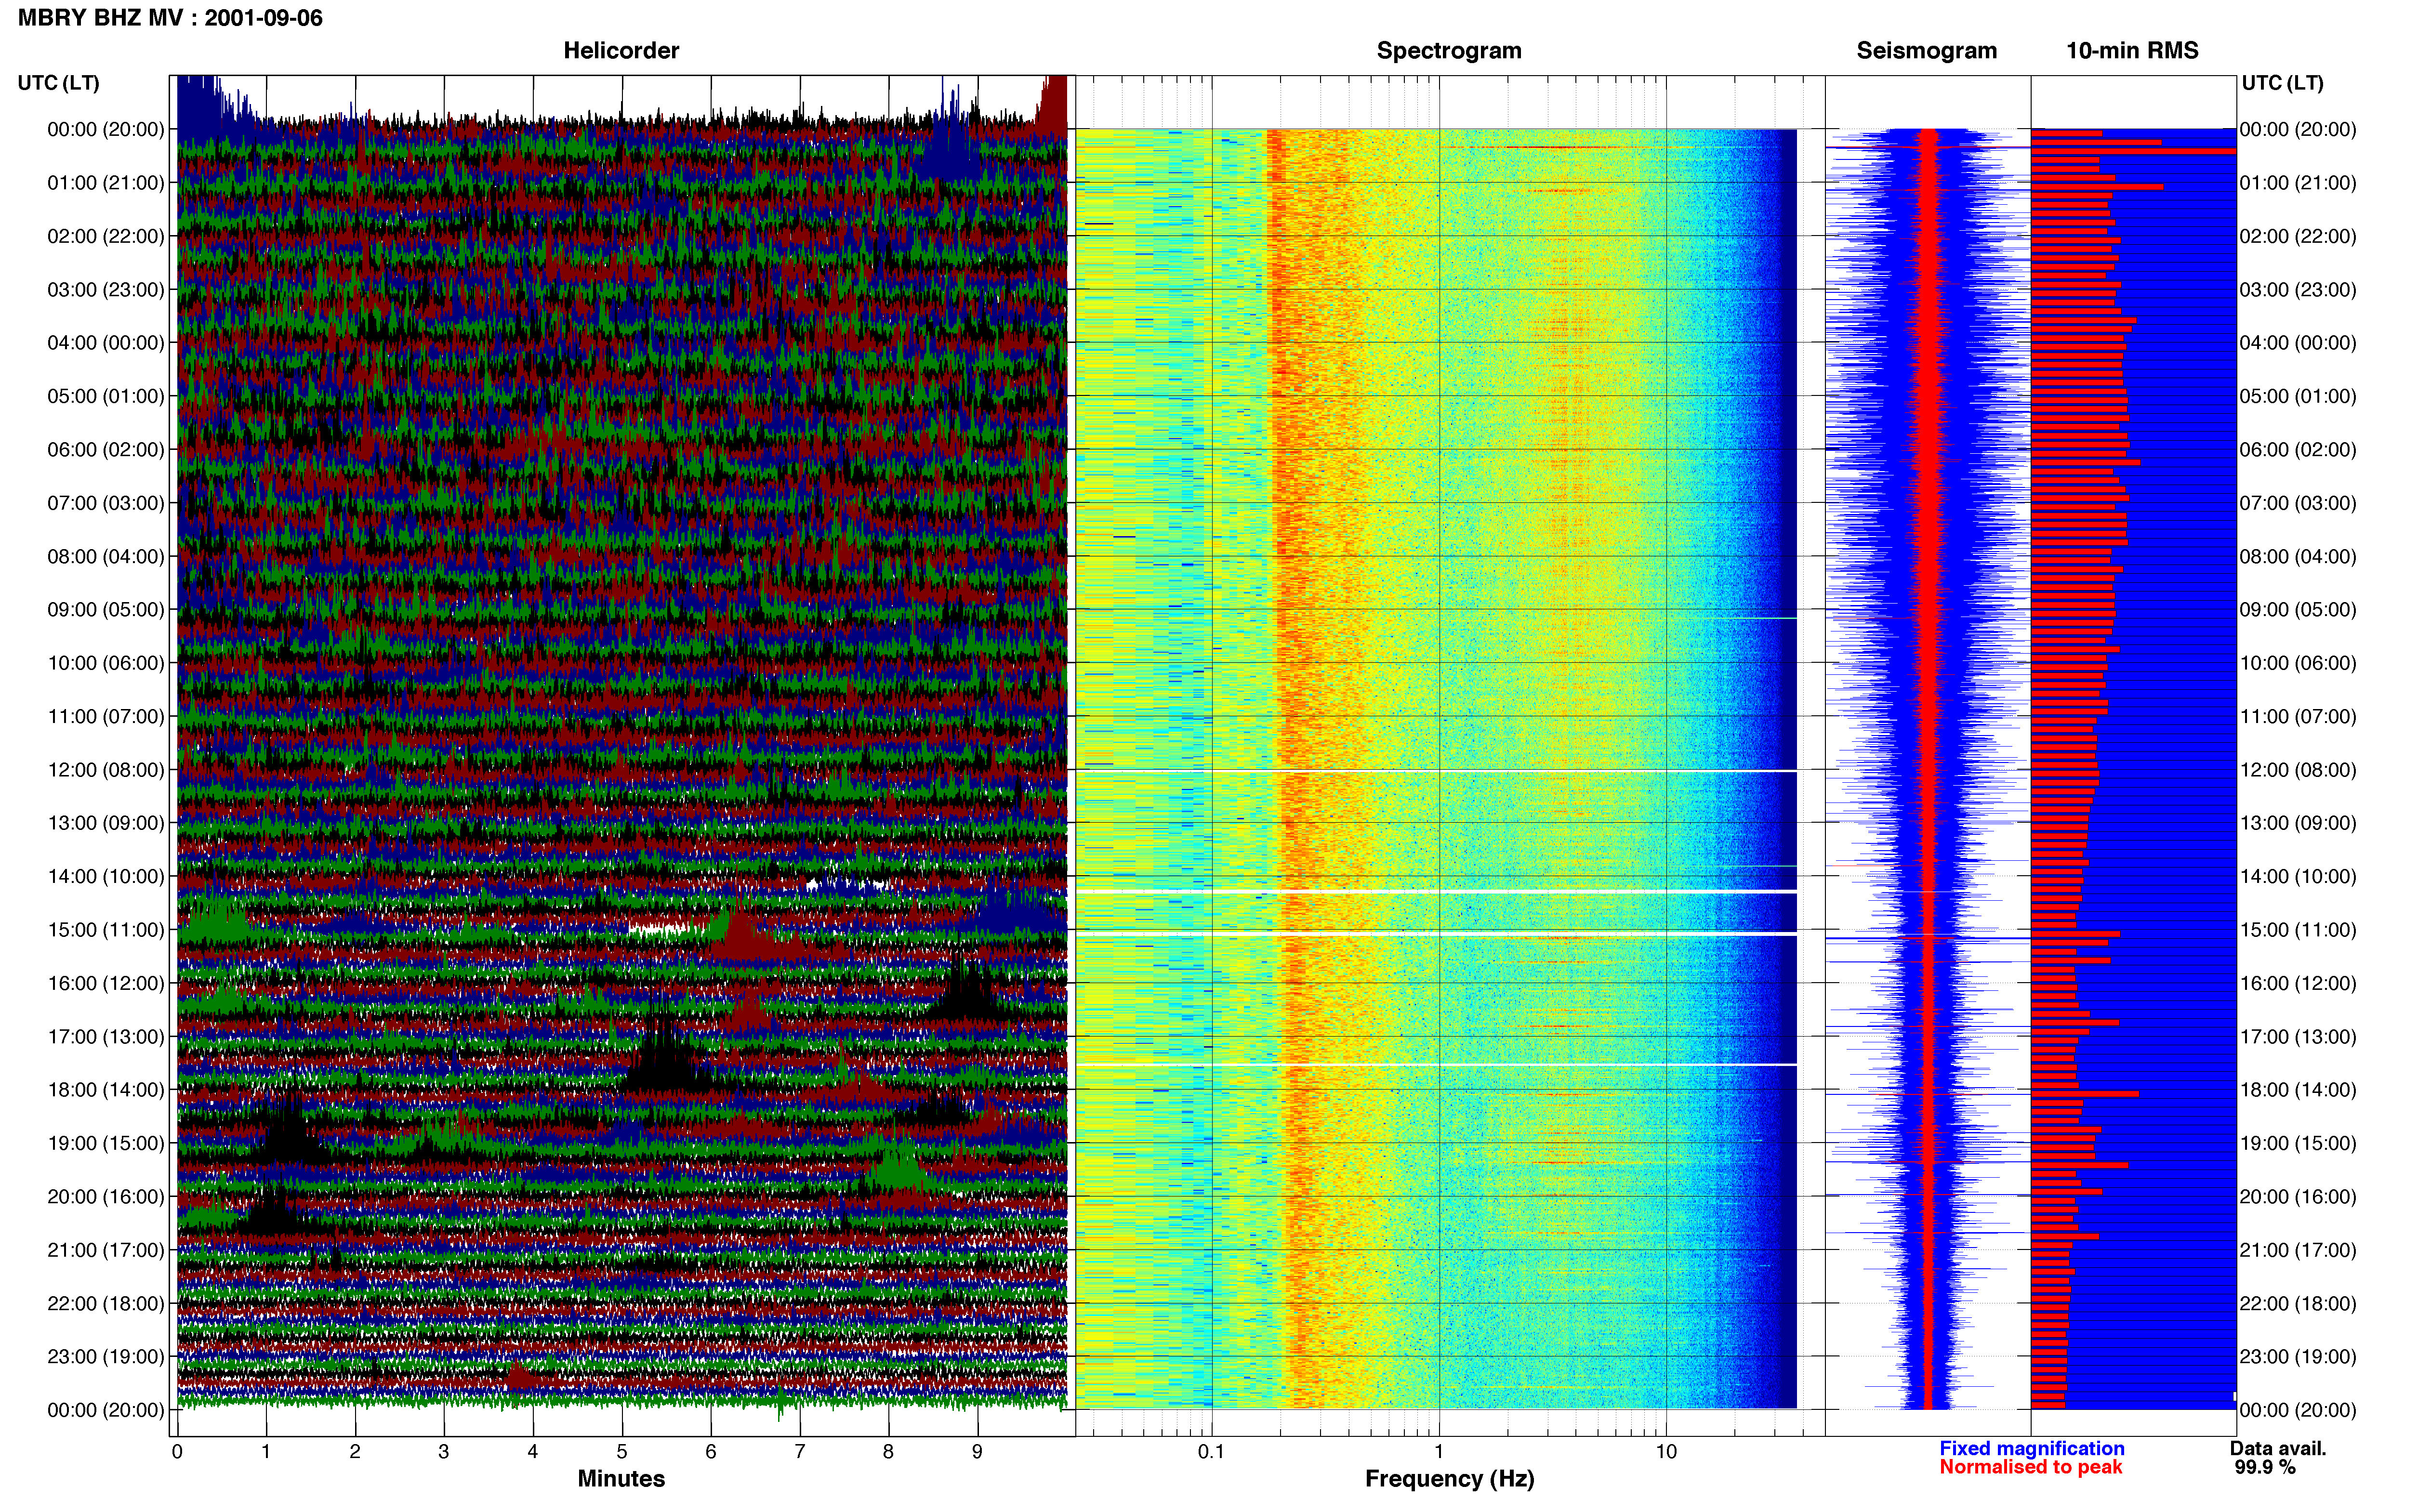The width and height of the screenshot is (2418, 1512).
Task: Click '14:00 (10:00)' on the left time axis
Action: pyautogui.click(x=106, y=876)
